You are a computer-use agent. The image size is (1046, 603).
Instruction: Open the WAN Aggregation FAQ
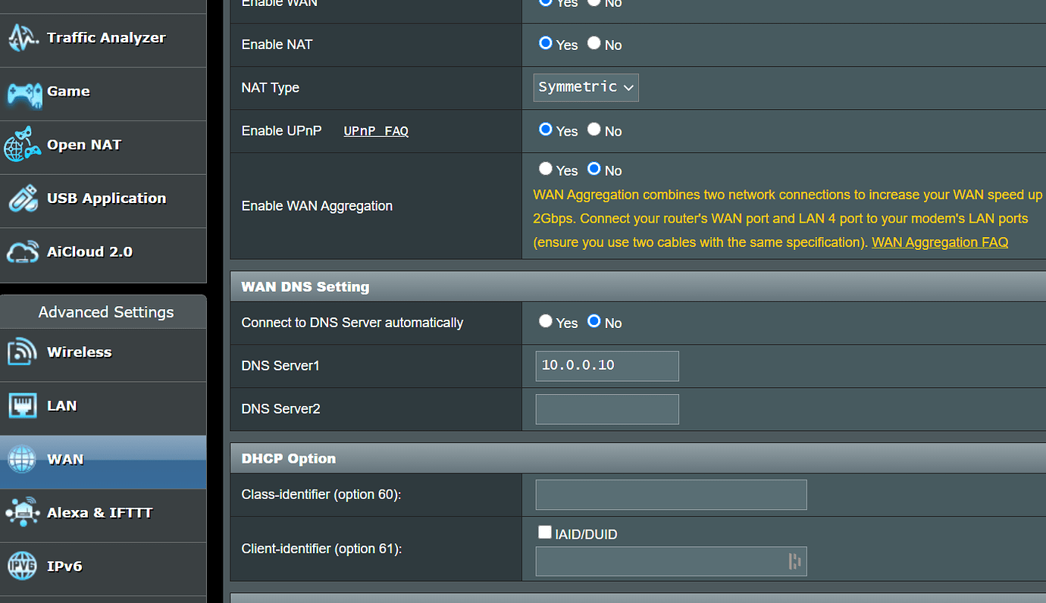click(x=940, y=242)
